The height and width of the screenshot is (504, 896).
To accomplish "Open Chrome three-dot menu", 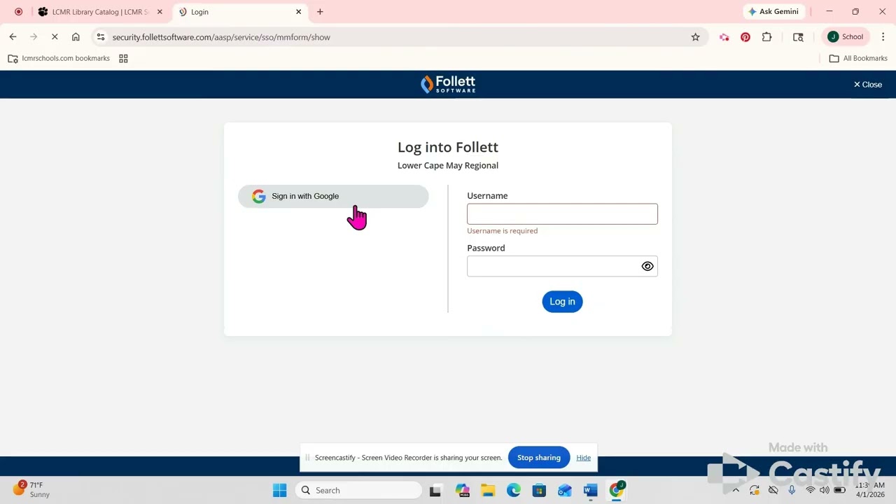I will click(883, 37).
